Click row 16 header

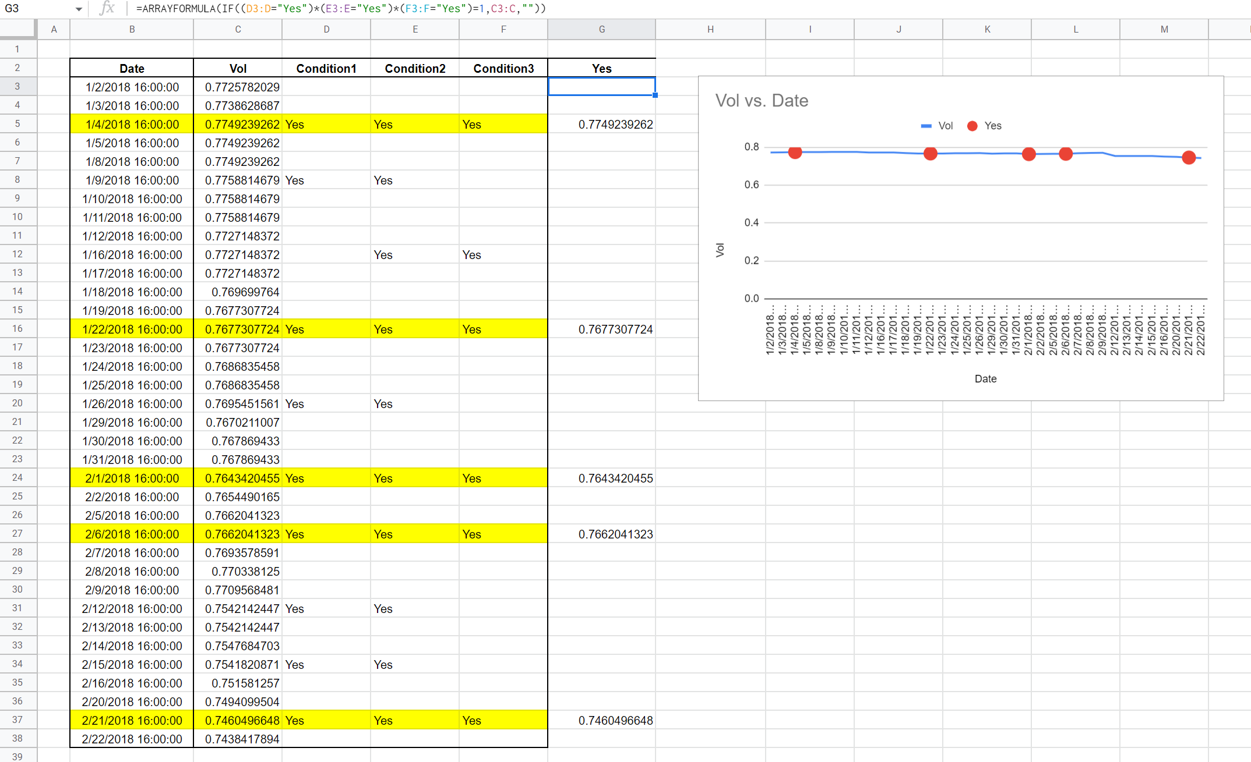[x=17, y=329]
